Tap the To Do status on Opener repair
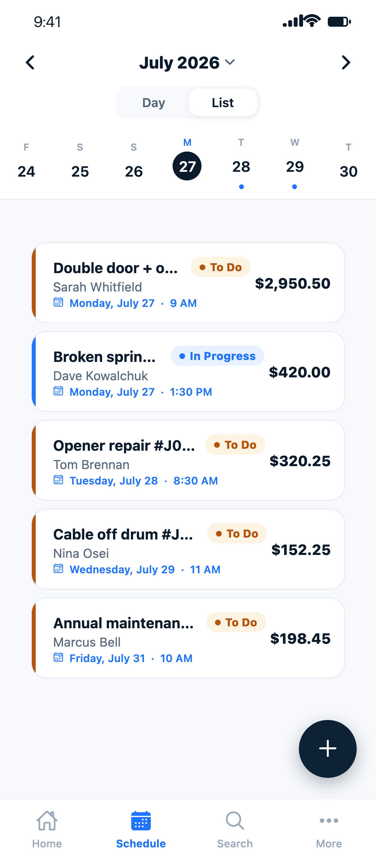The width and height of the screenshot is (376, 857). click(235, 445)
